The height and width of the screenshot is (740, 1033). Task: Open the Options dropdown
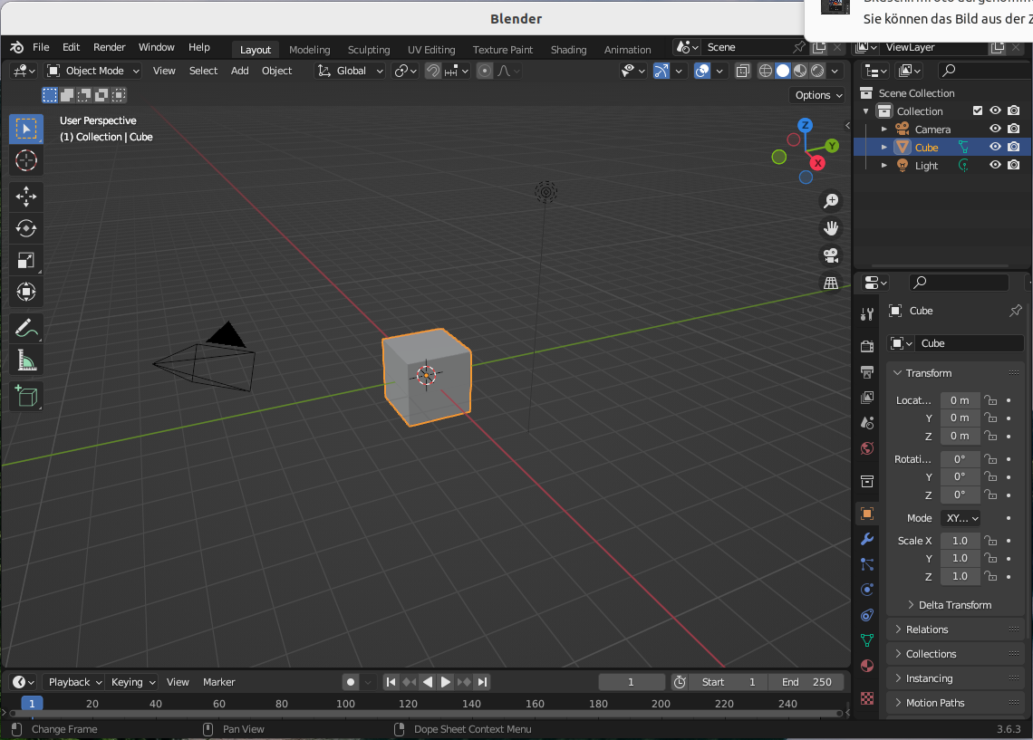pyautogui.click(x=817, y=95)
